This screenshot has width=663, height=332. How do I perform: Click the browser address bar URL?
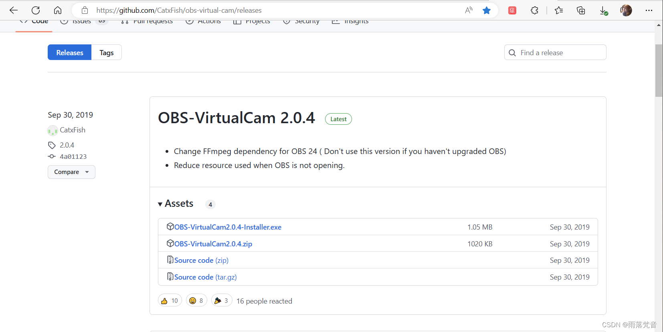click(179, 10)
